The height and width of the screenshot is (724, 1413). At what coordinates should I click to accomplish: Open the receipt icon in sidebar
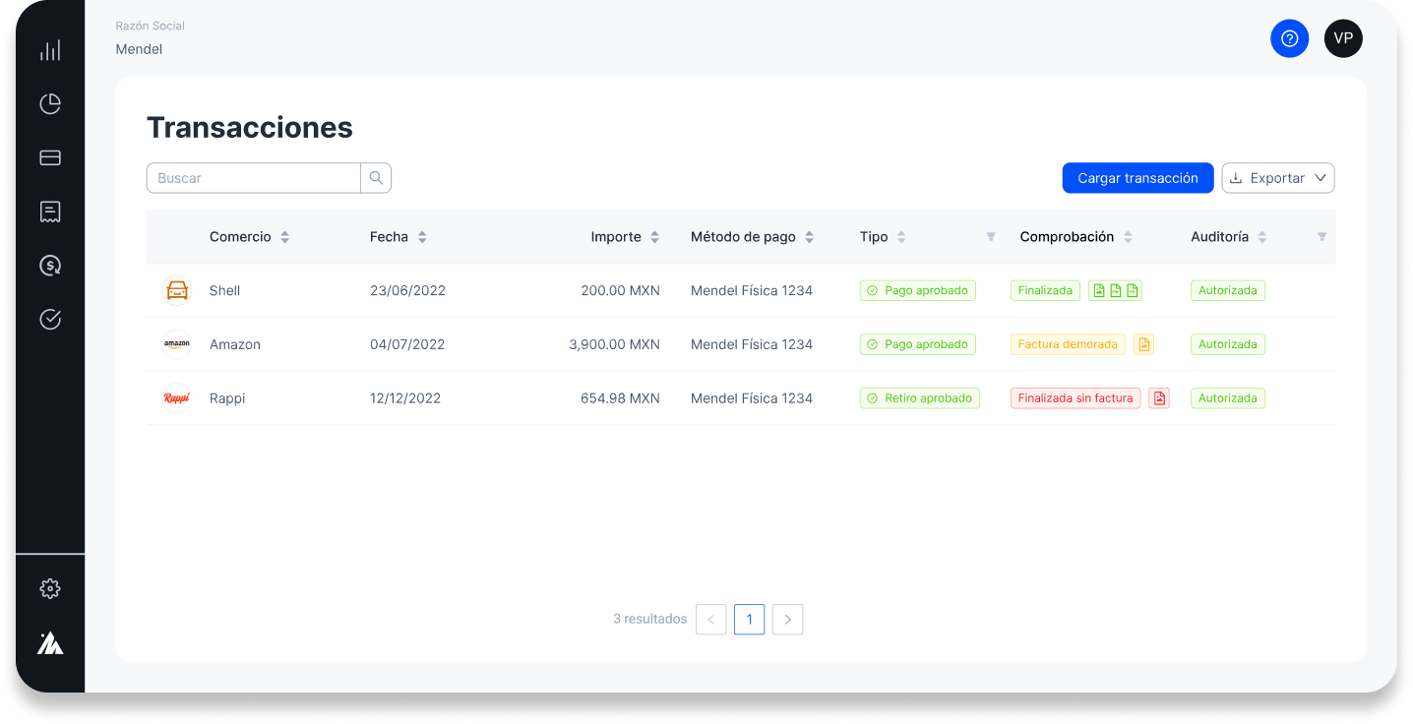[x=50, y=211]
